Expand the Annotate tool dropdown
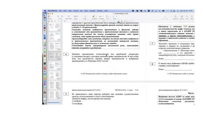This screenshot has width=203, height=114. [103, 16]
